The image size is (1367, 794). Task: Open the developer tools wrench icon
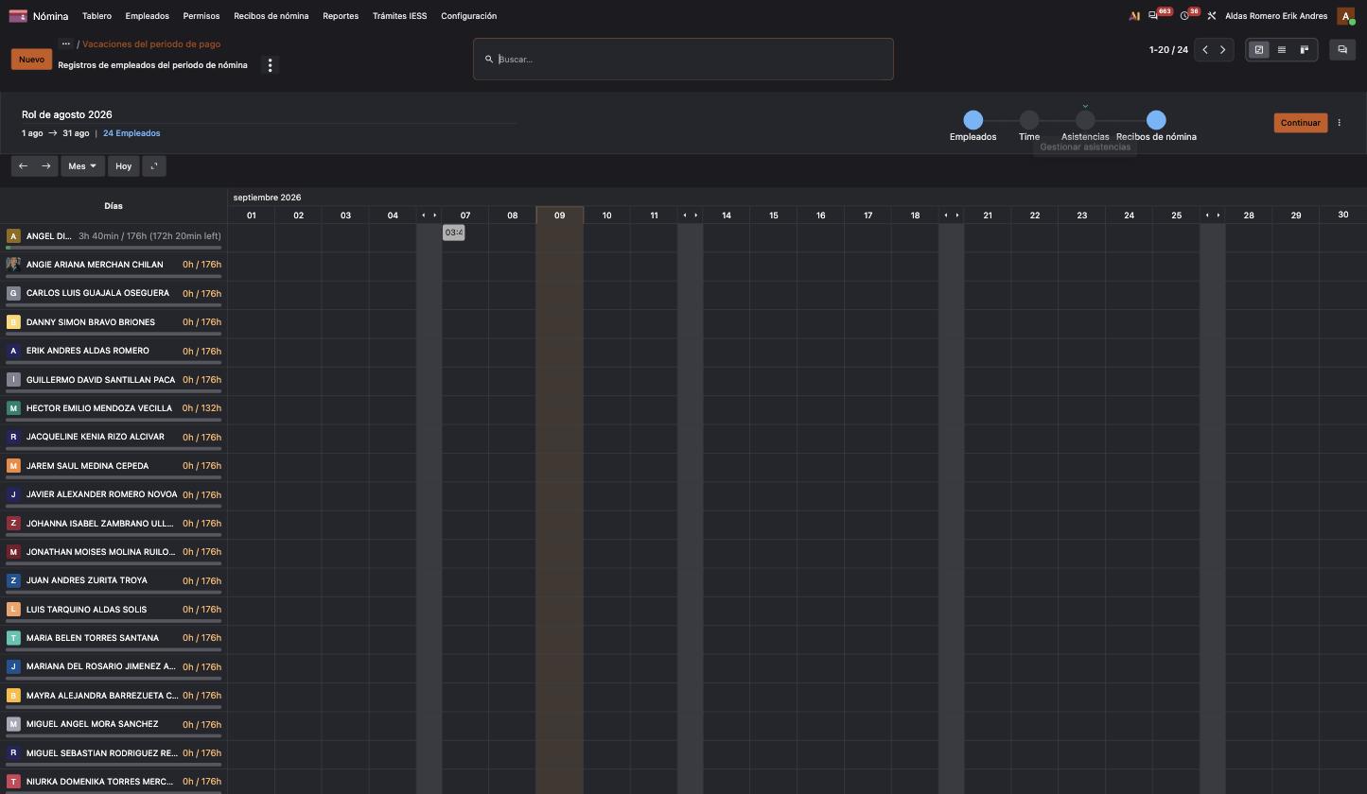click(1212, 16)
